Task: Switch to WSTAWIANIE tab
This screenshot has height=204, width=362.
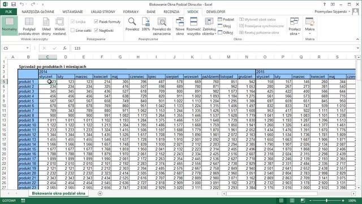Action: 72,11
